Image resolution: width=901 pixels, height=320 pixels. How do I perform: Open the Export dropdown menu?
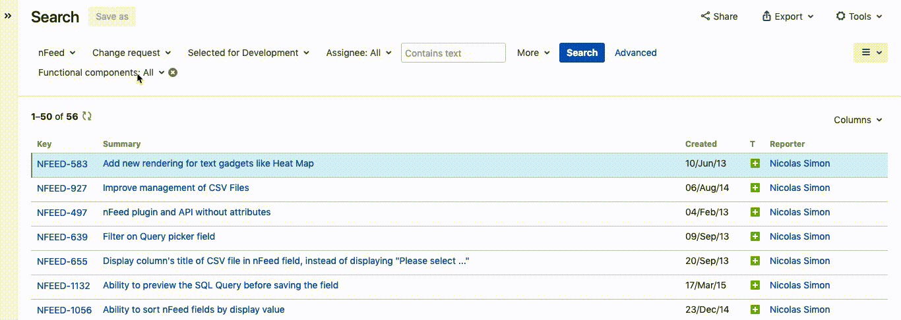pyautogui.click(x=788, y=16)
